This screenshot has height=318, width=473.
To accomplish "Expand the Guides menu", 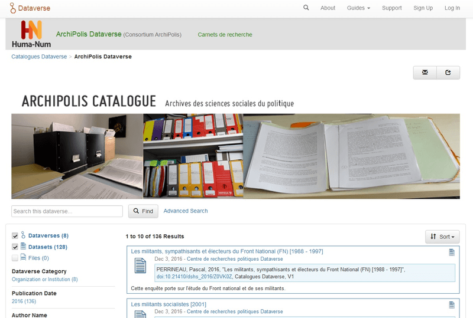I will pos(358,8).
